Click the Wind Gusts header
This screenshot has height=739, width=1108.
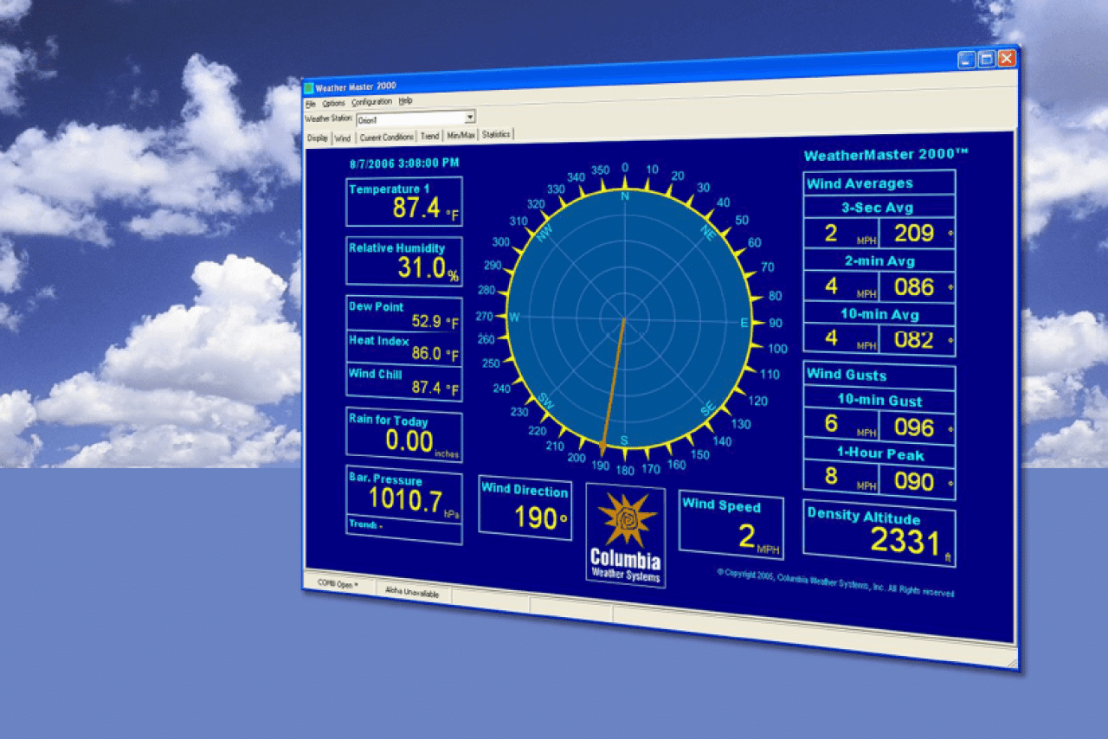point(879,376)
